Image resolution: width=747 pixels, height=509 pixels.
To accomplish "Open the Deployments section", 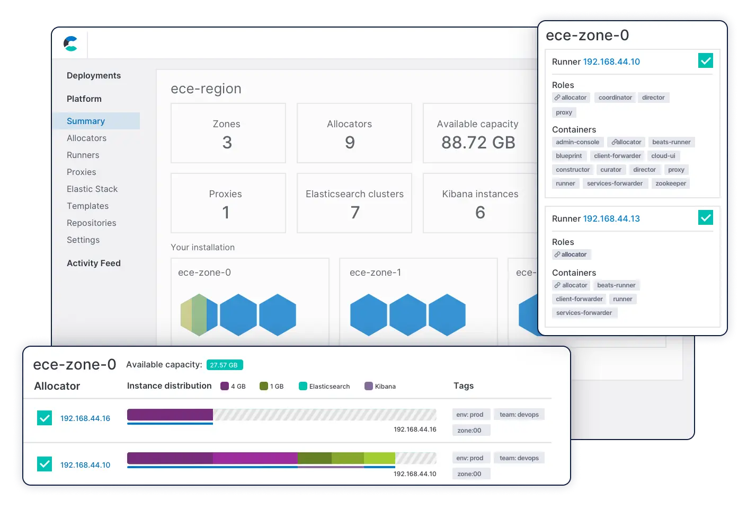I will pyautogui.click(x=94, y=76).
